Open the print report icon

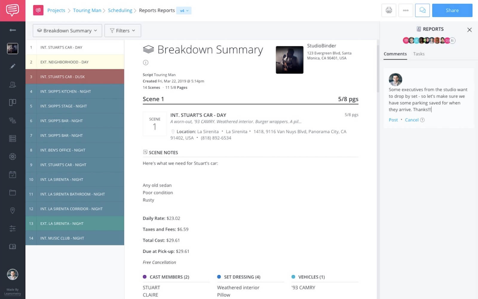click(x=388, y=10)
